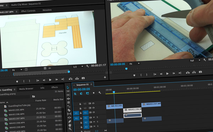Select the Razor tool in toolbar
This screenshot has width=213, height=132.
click(69, 110)
